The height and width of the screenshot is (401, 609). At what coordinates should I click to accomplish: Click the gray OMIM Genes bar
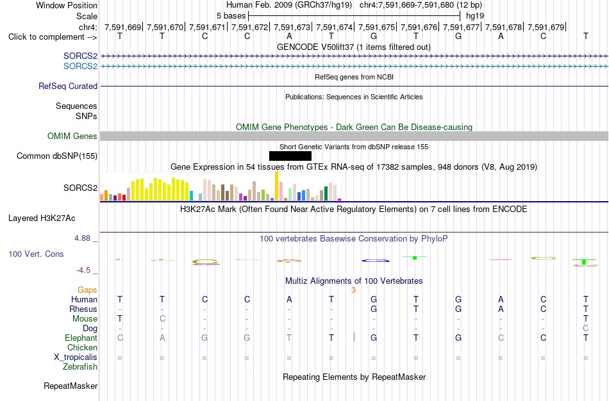point(355,136)
